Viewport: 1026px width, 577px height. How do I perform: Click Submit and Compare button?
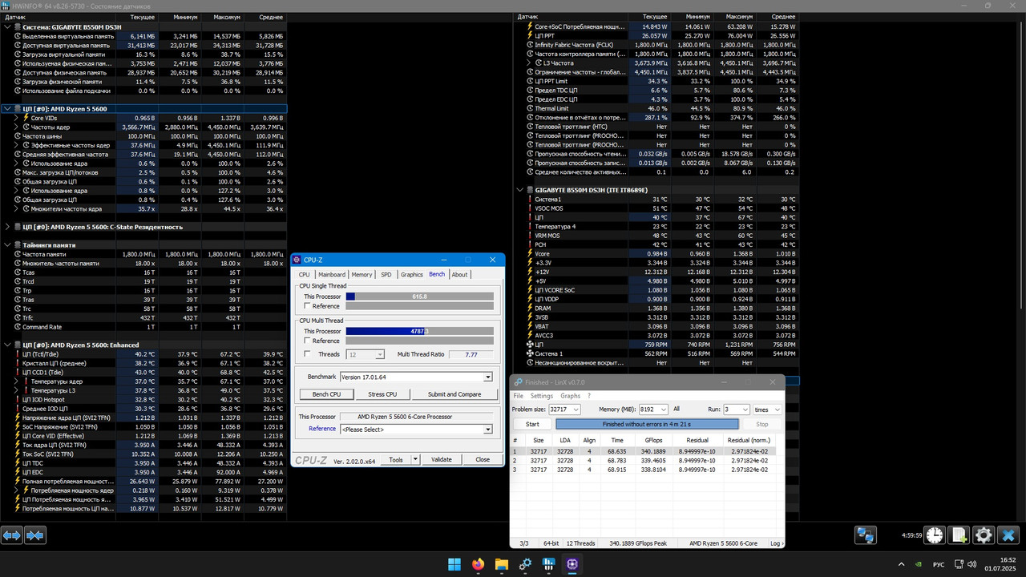(454, 394)
